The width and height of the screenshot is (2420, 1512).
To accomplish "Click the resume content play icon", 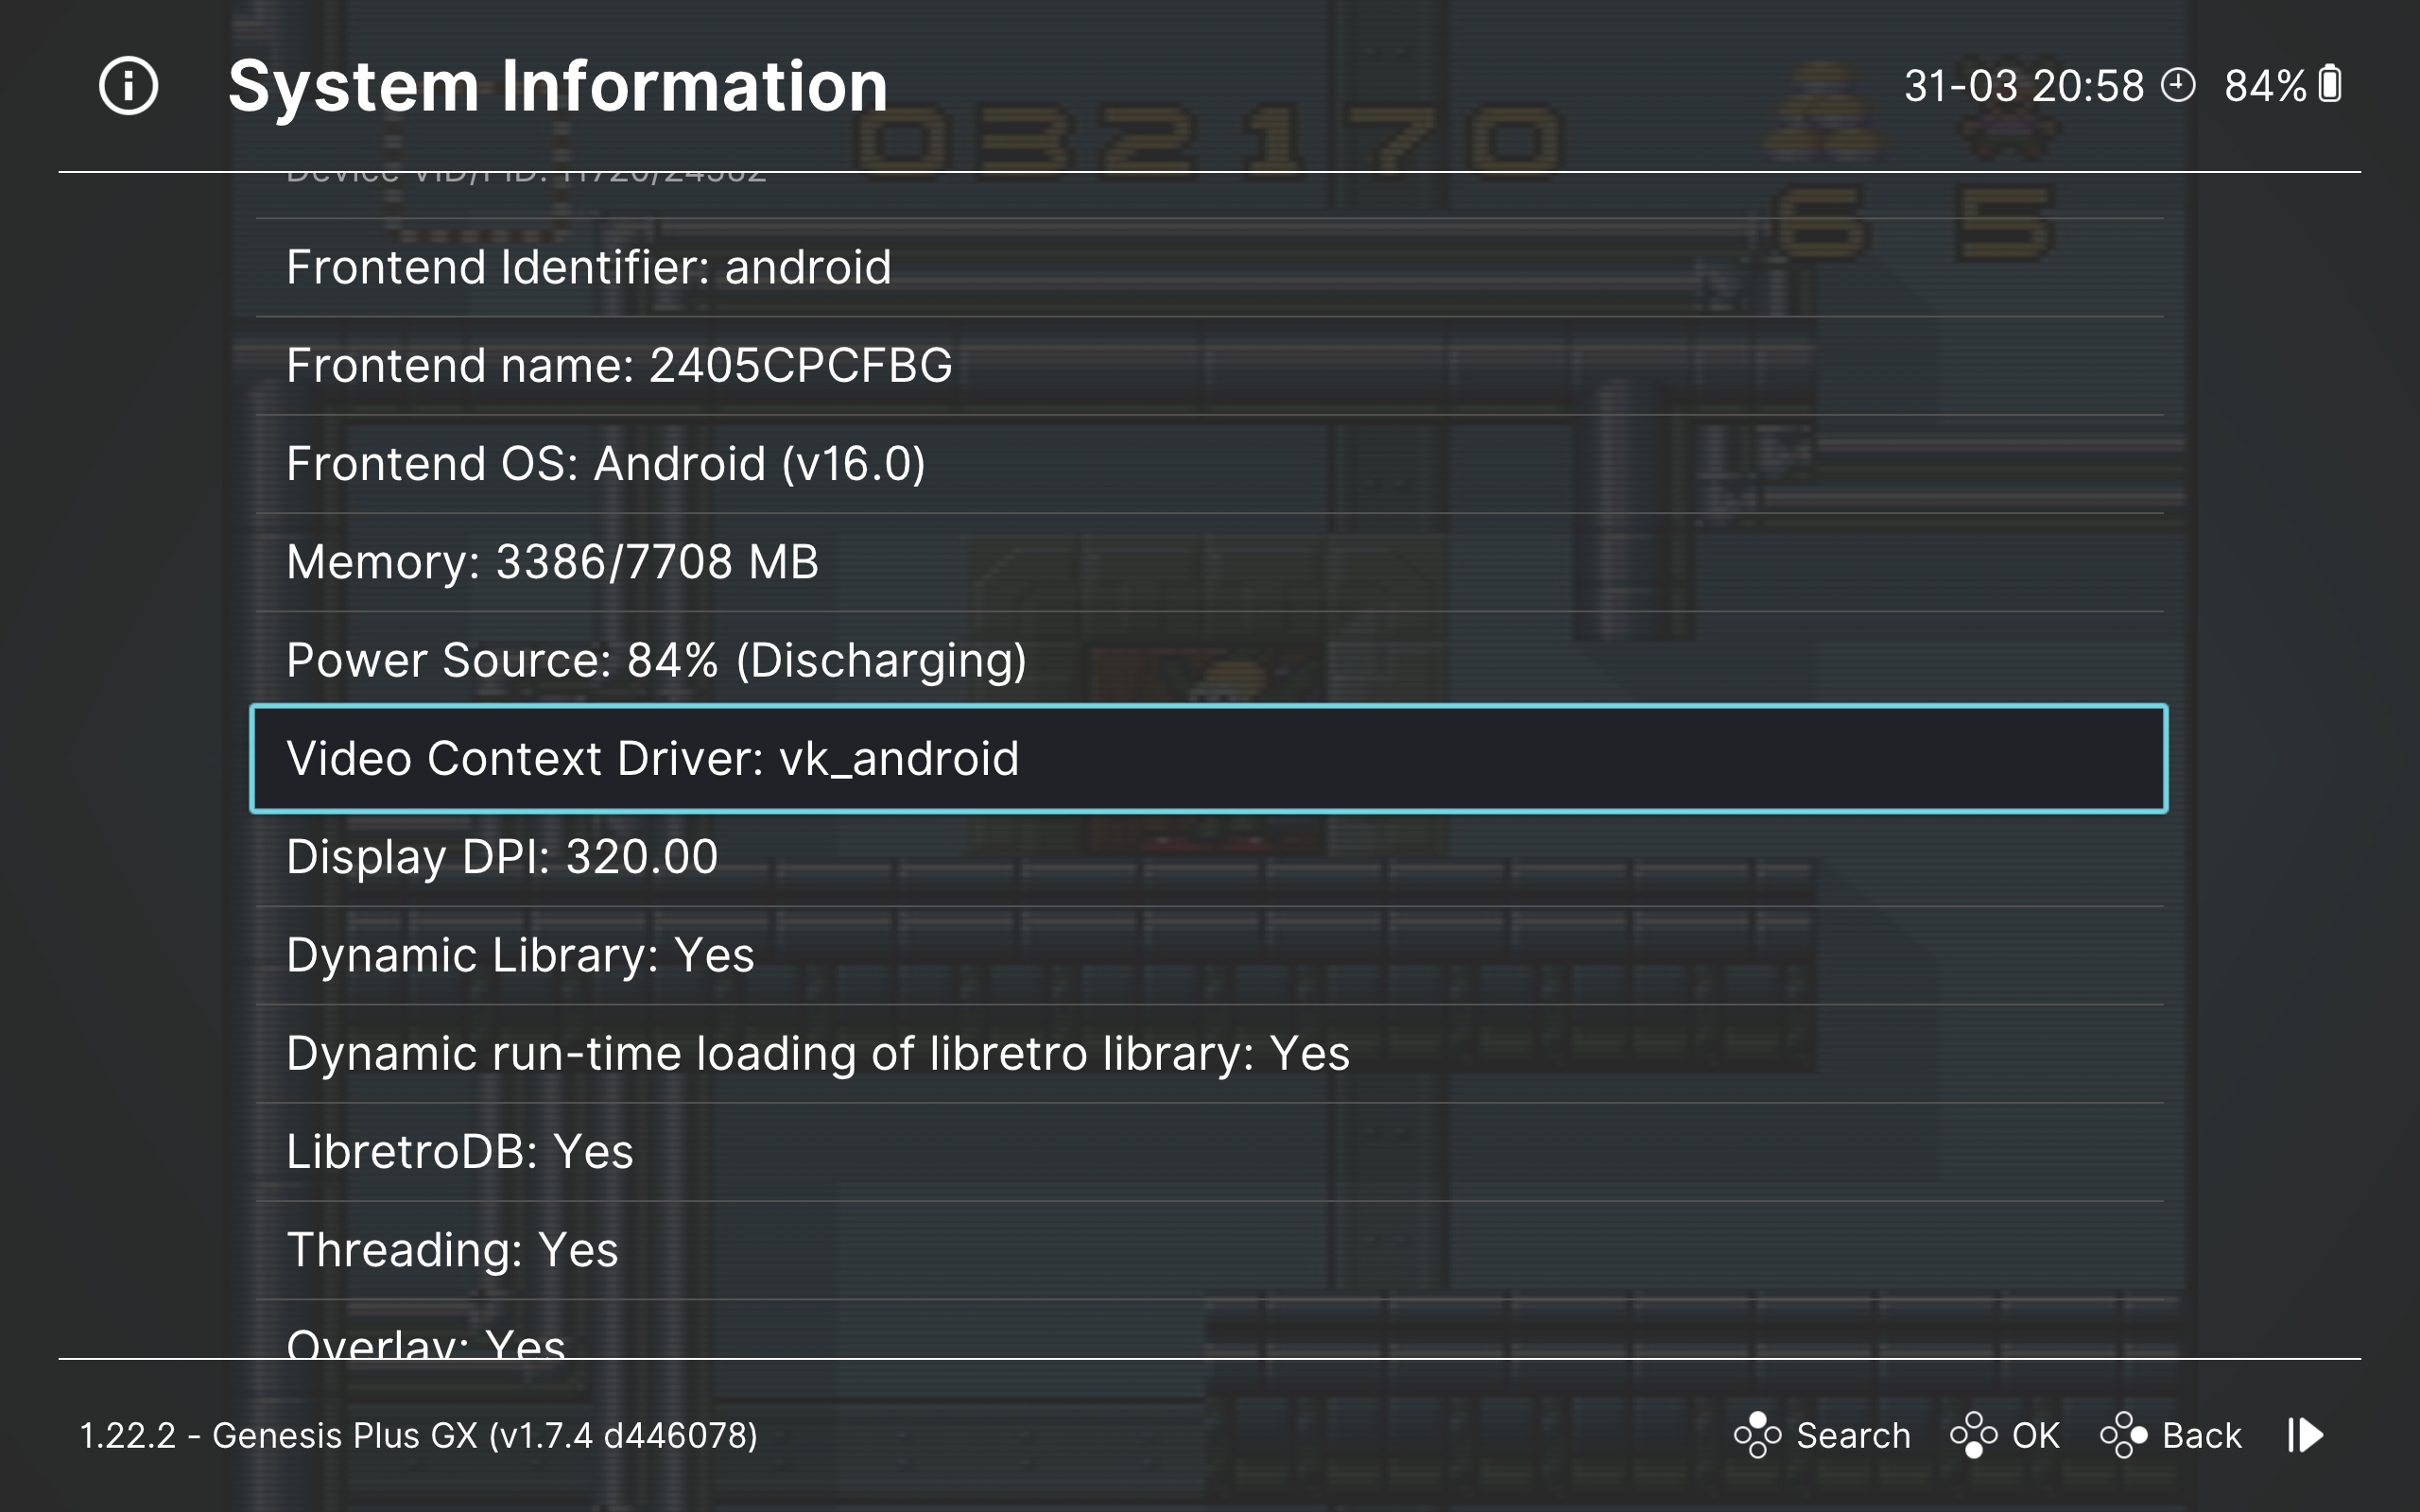I will coord(2306,1435).
